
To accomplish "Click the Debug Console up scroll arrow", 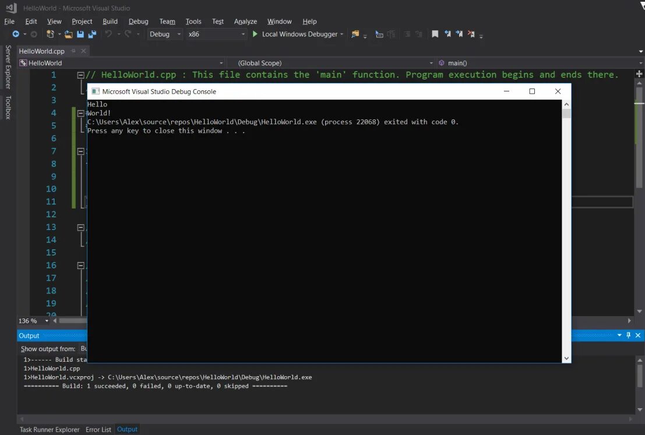I will pyautogui.click(x=566, y=104).
